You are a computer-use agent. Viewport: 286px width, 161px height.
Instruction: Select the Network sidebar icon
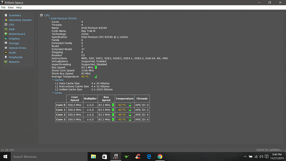pos(6,62)
